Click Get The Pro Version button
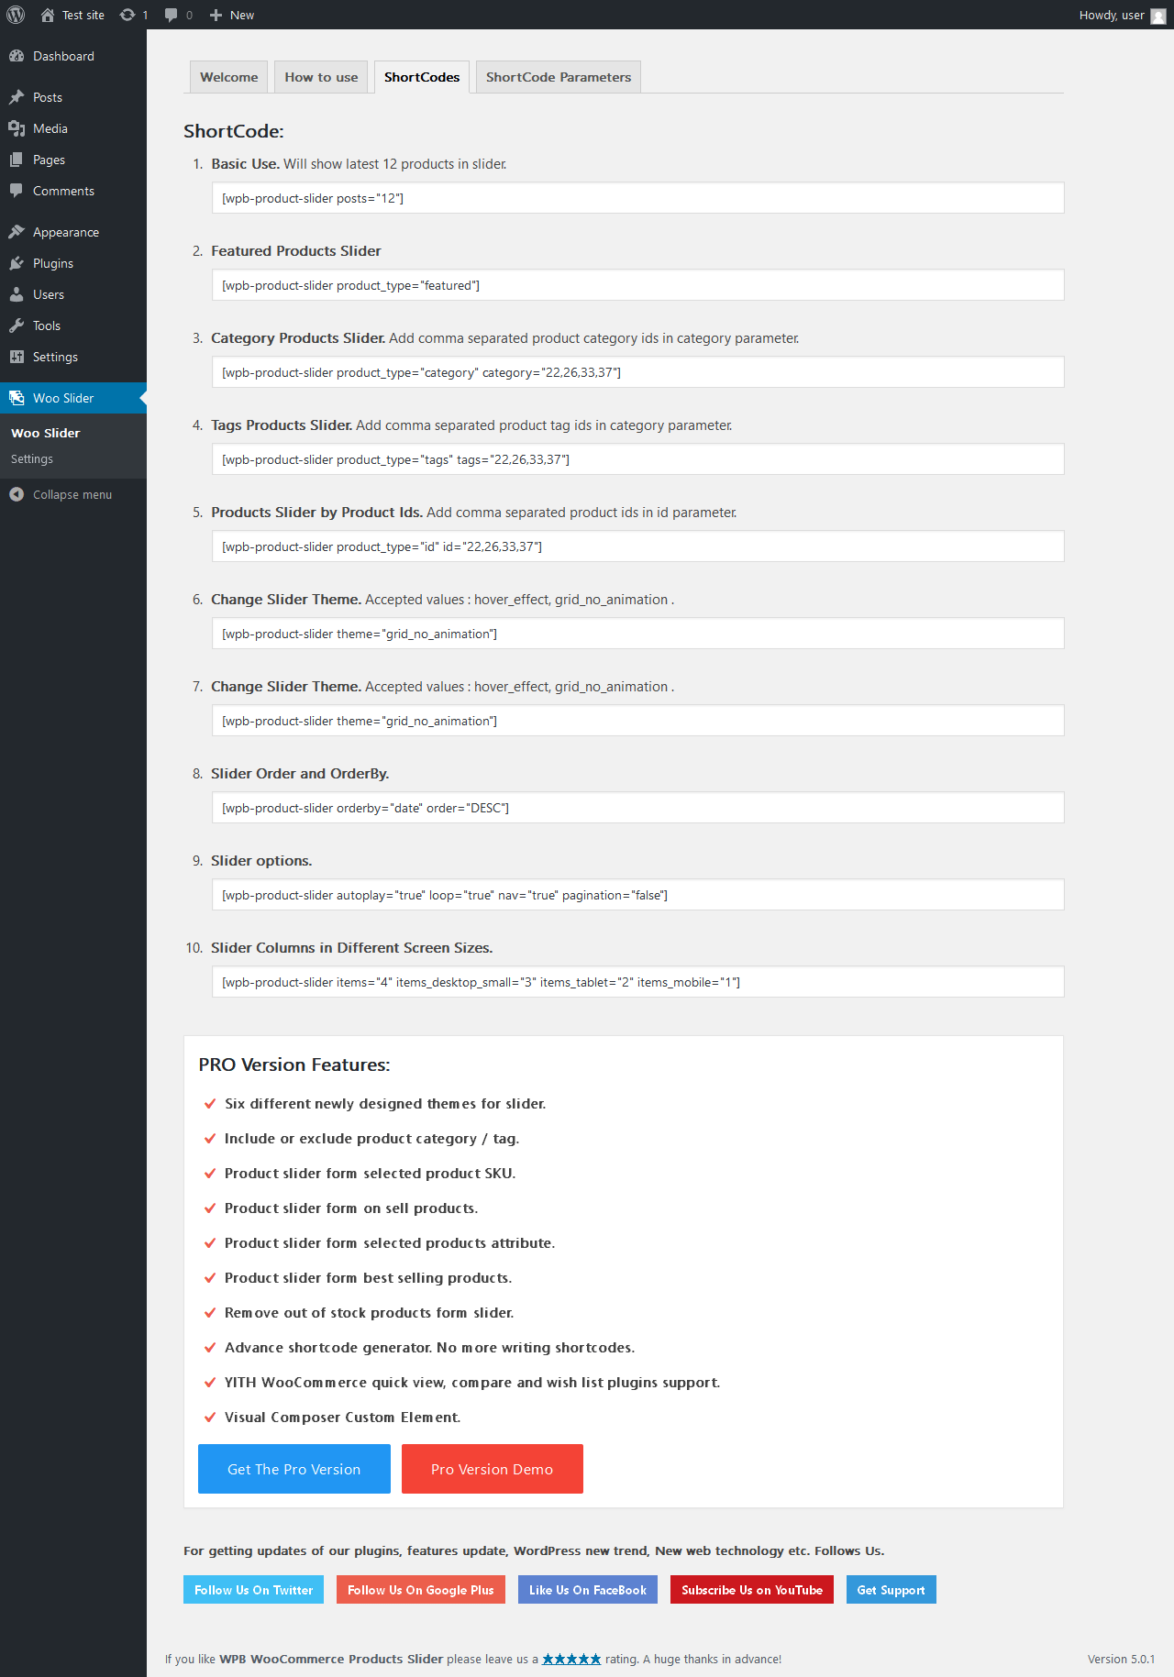Screen dimensions: 1174x1677 click(294, 1469)
